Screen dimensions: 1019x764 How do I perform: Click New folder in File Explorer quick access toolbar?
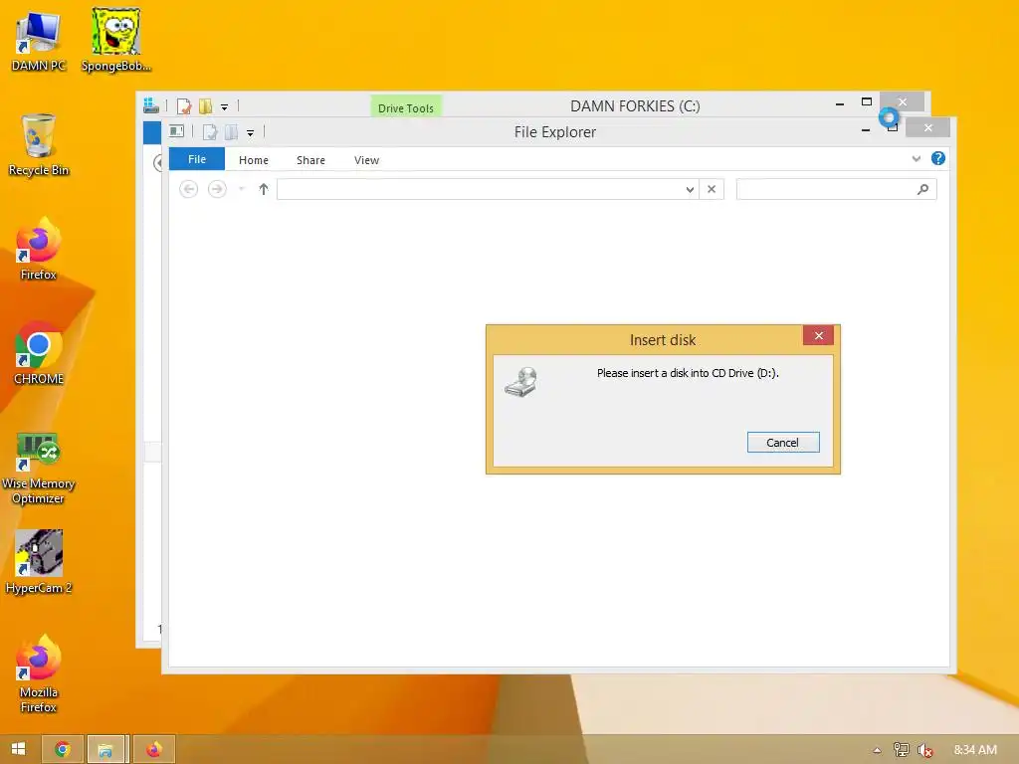pyautogui.click(x=231, y=132)
